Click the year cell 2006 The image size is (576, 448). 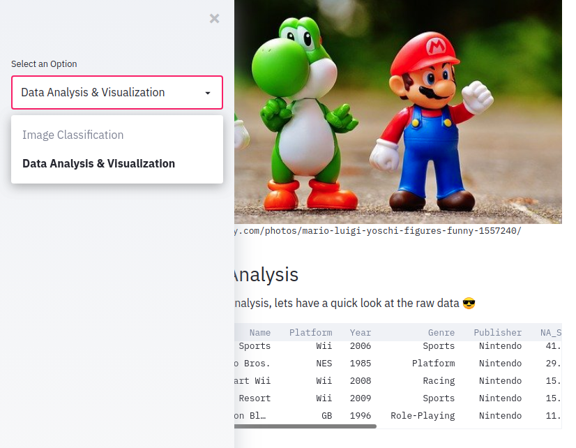360,346
